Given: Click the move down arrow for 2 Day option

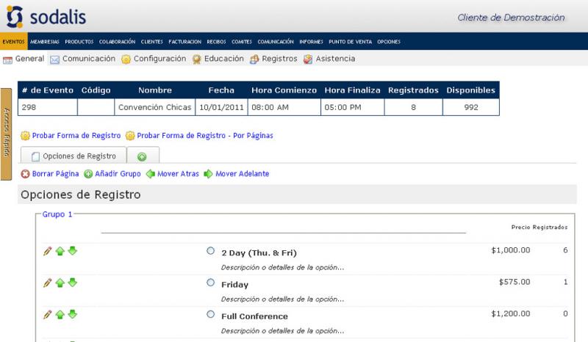Looking at the screenshot, I should pyautogui.click(x=72, y=251).
